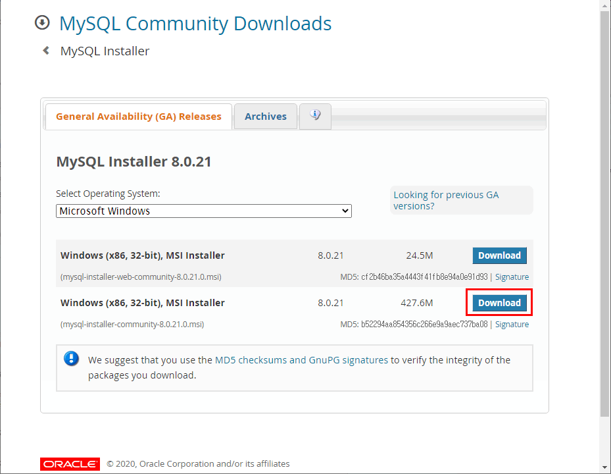Click the MD5 hash starting with b52294aa
The width and height of the screenshot is (611, 474).
tap(424, 324)
